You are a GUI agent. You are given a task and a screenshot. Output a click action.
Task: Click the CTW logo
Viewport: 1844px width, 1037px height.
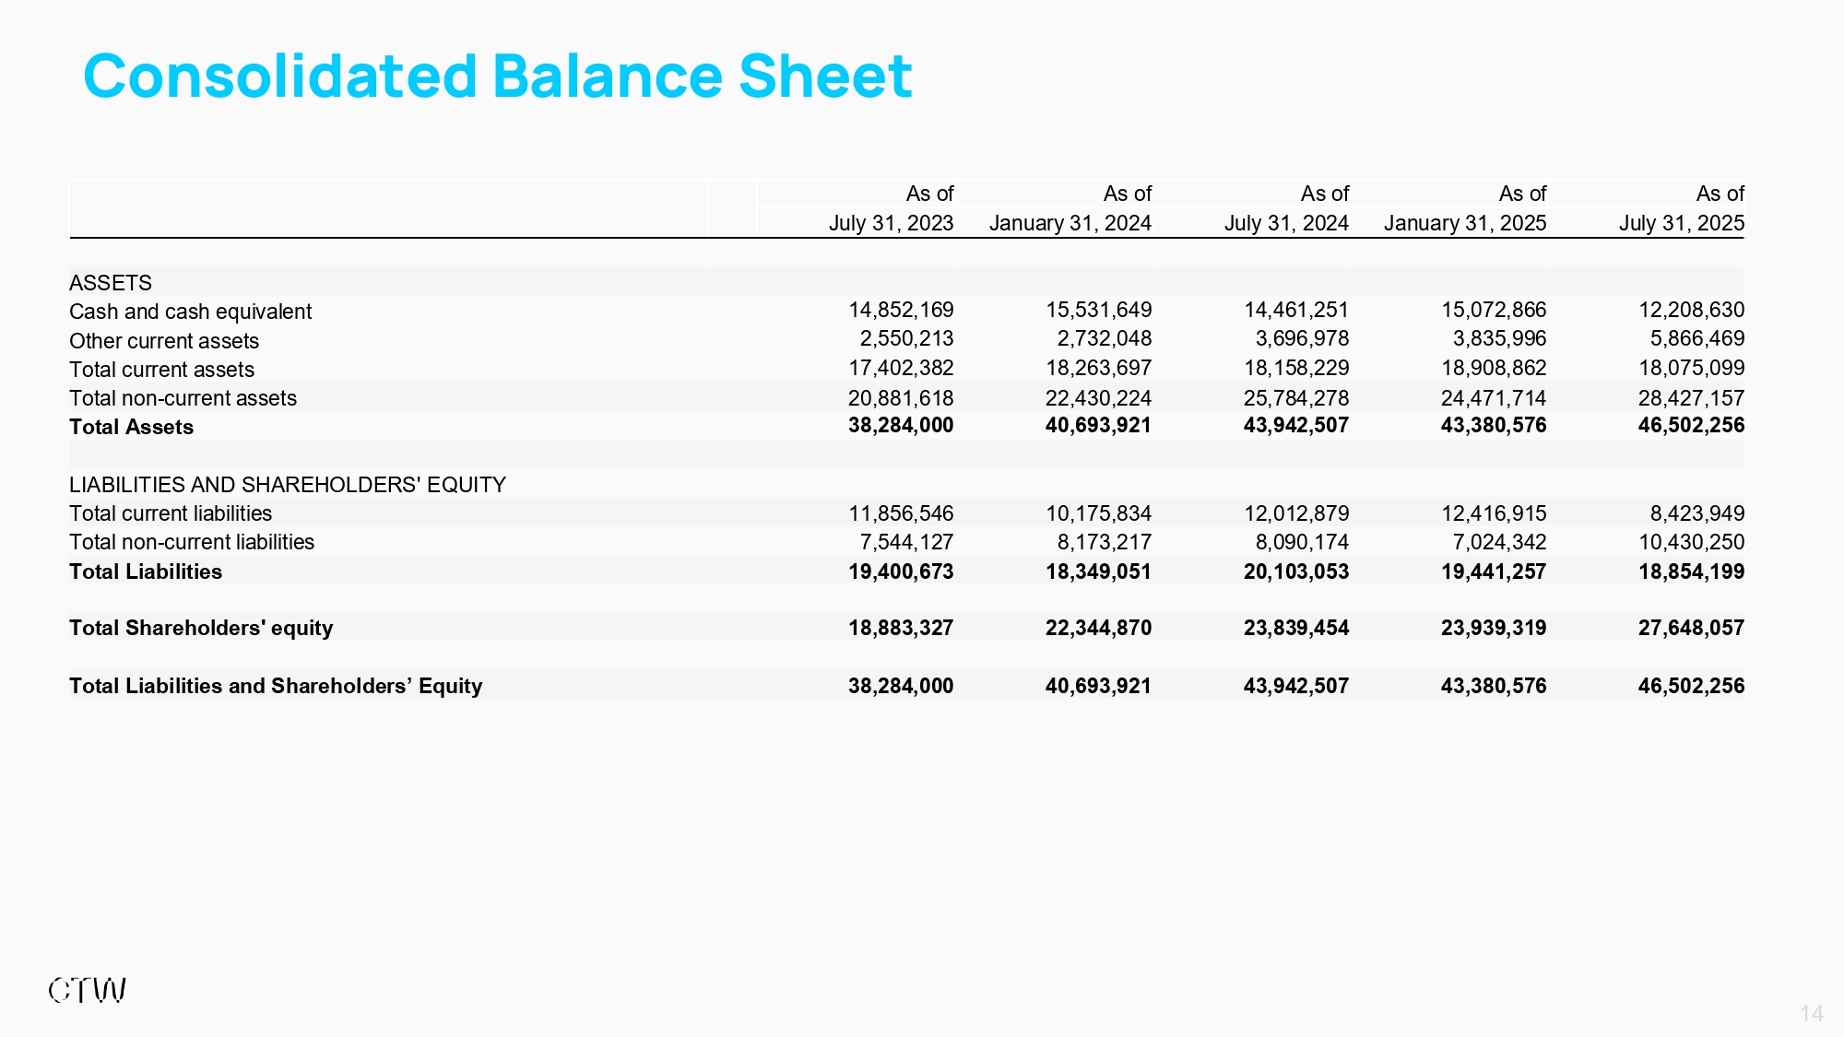(x=88, y=991)
